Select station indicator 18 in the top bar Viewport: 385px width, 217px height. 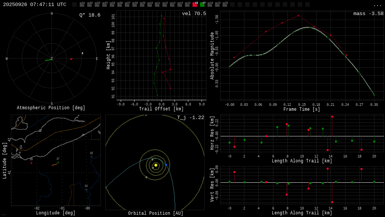(x=210, y=5)
